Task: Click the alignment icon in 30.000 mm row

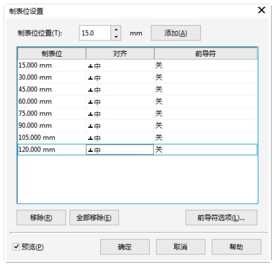Action: (90, 78)
